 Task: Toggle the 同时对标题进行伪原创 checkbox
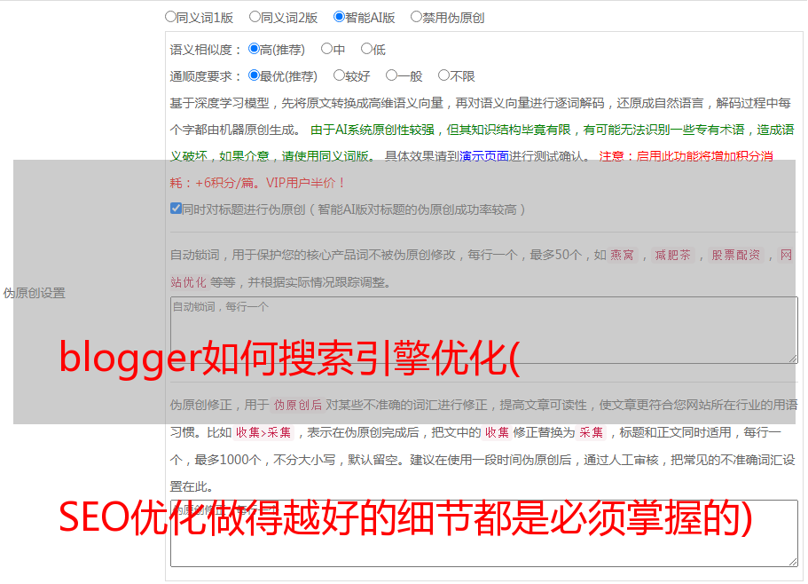[x=176, y=209]
